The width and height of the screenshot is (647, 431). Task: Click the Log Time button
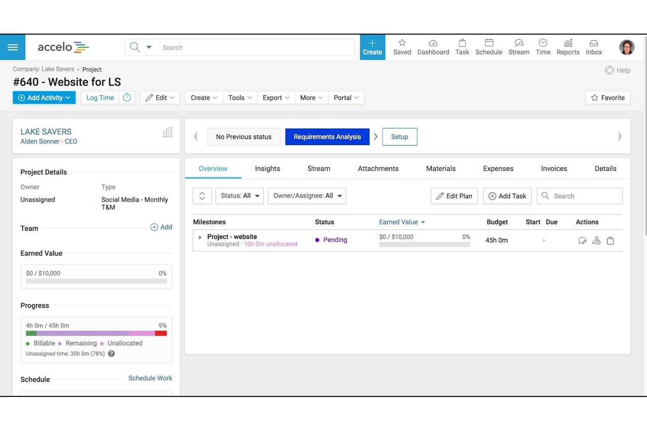pos(100,98)
